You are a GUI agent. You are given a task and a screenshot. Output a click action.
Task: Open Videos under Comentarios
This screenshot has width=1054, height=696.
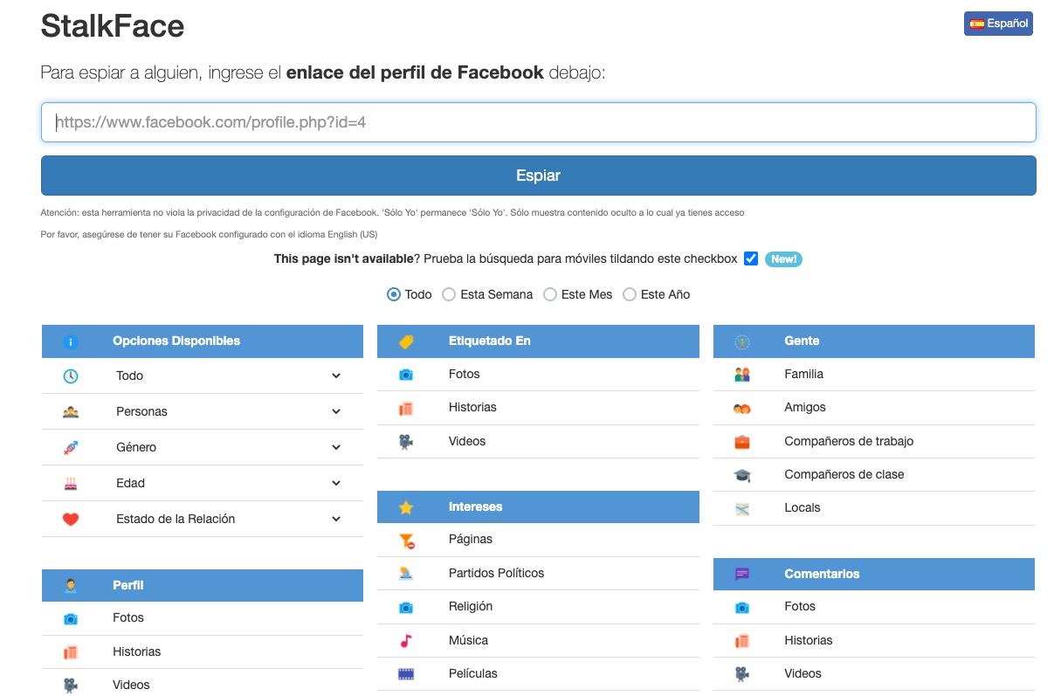[803, 674]
